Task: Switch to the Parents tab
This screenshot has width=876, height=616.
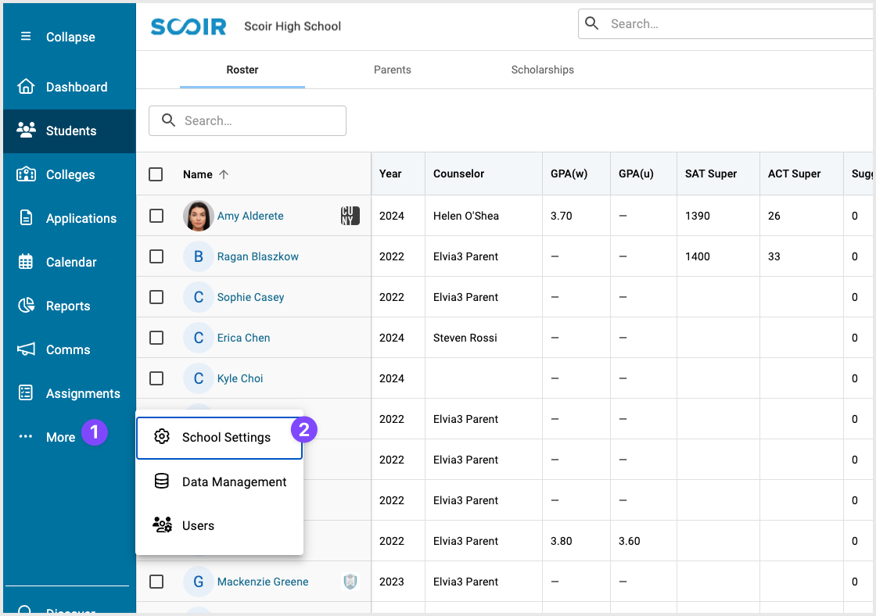Action: point(392,70)
